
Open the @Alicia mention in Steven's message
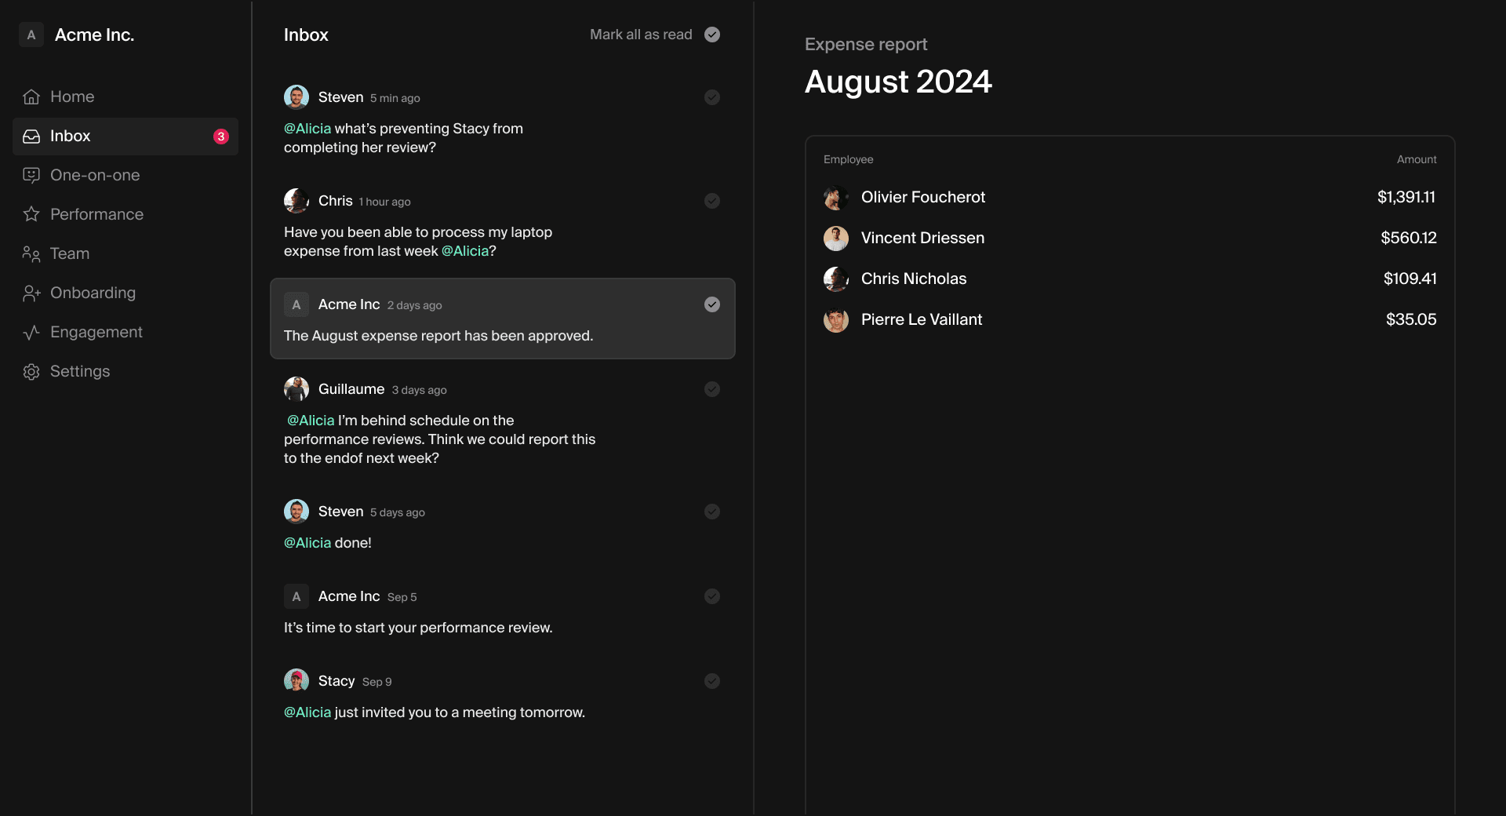(x=307, y=128)
